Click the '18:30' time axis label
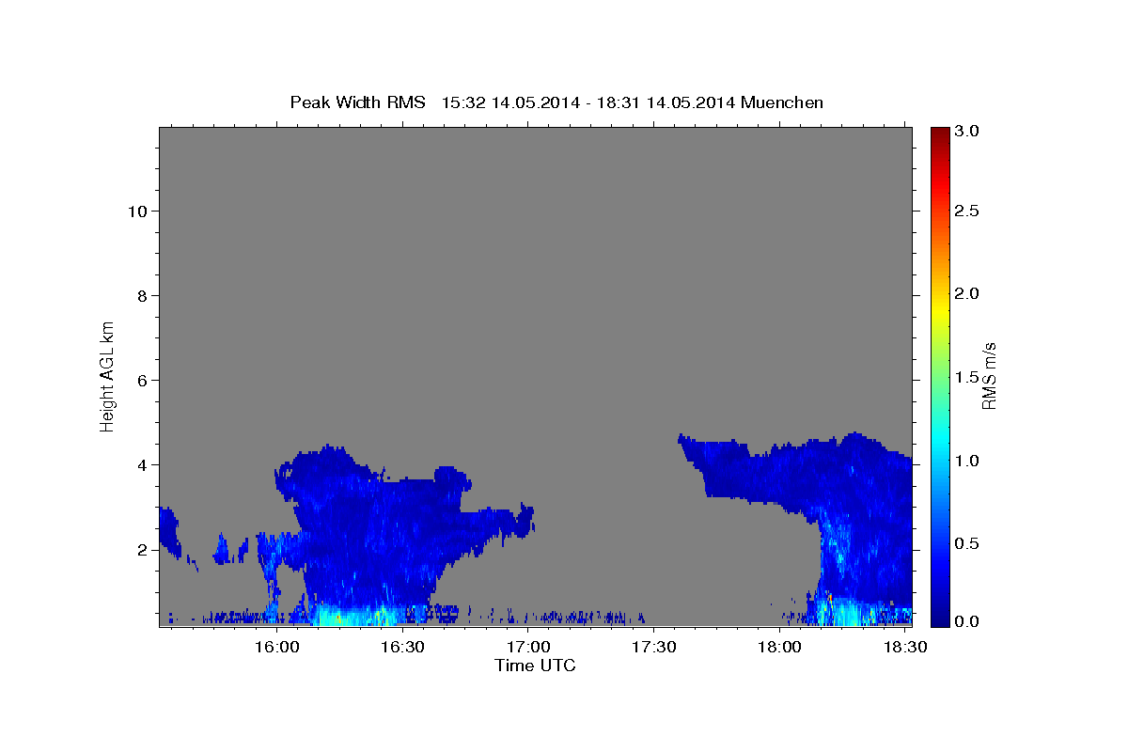1128x752 pixels. [x=904, y=648]
